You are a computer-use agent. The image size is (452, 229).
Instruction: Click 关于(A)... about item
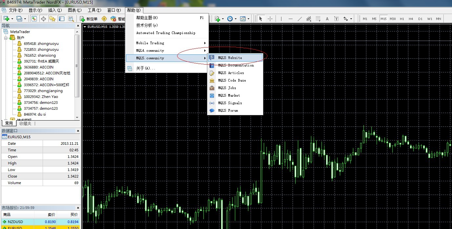point(167,68)
